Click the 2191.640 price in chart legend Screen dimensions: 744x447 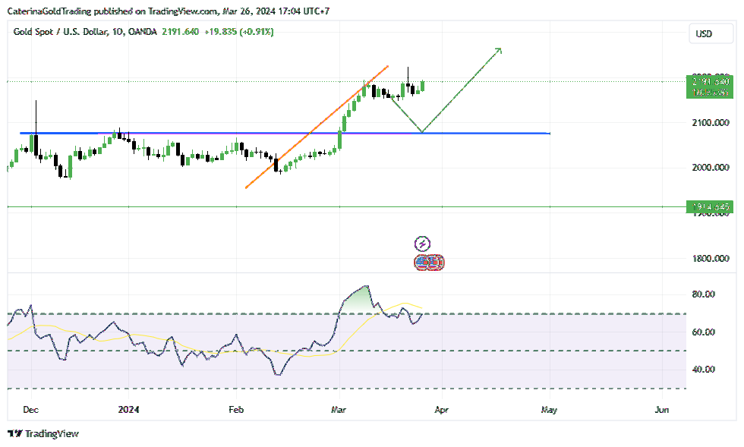[181, 32]
